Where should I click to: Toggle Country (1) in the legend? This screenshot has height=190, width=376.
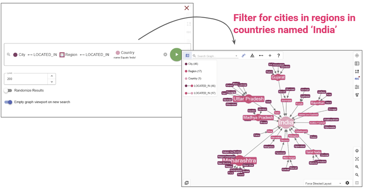(193, 78)
